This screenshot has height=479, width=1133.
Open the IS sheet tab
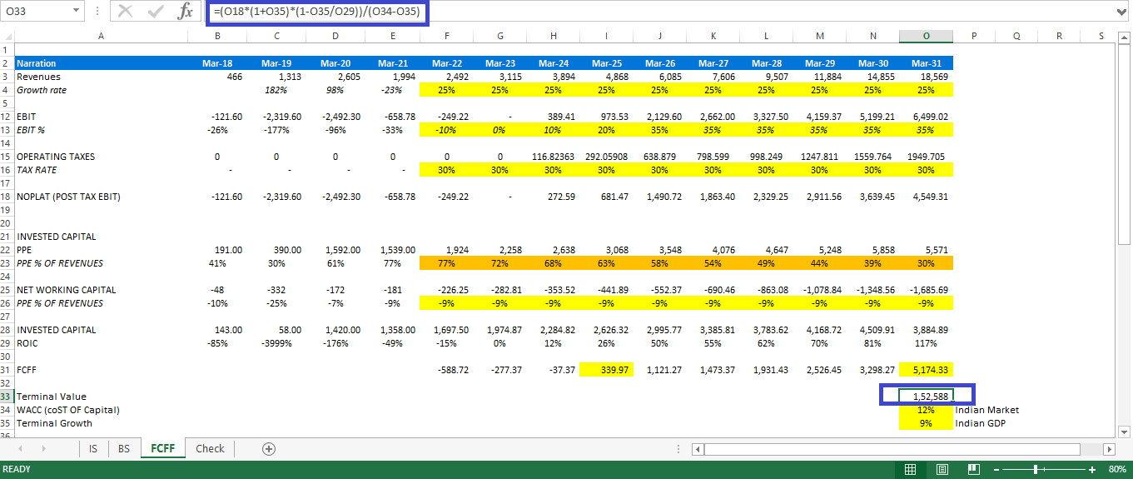coord(92,448)
